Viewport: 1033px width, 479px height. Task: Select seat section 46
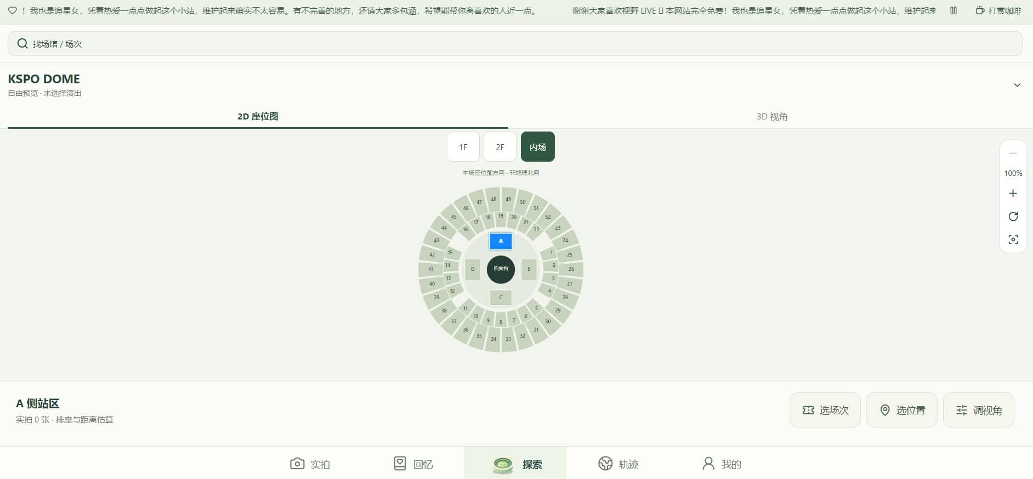click(466, 208)
